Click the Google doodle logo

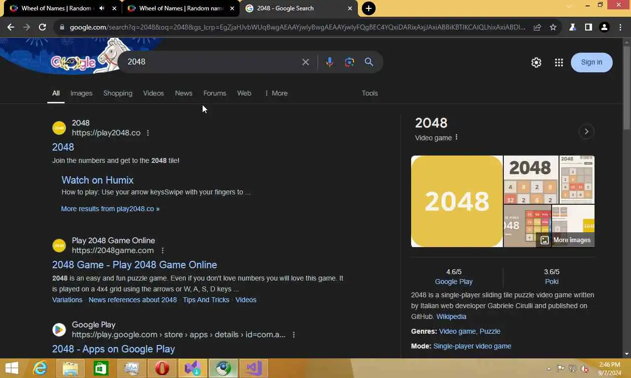pos(74,63)
